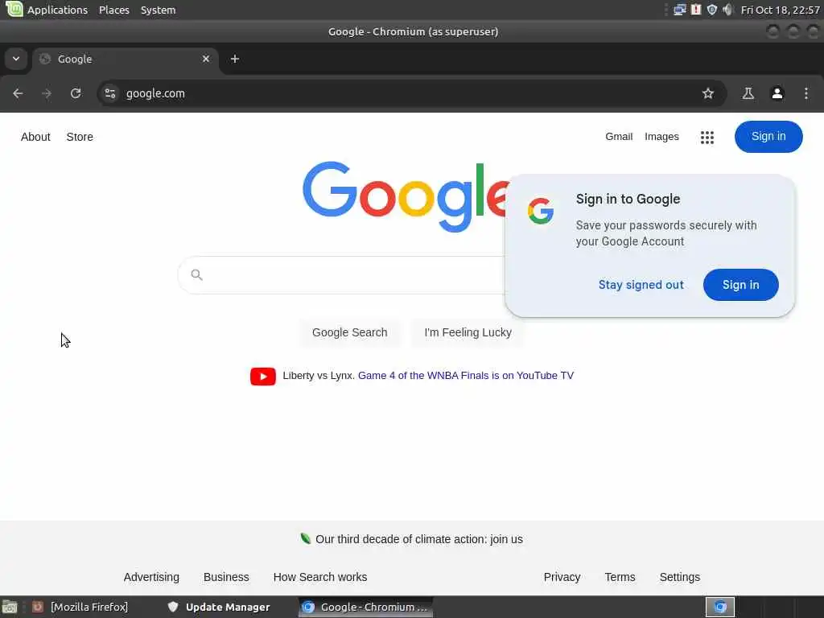Click the Google logo
The image size is (824, 618).
406,196
